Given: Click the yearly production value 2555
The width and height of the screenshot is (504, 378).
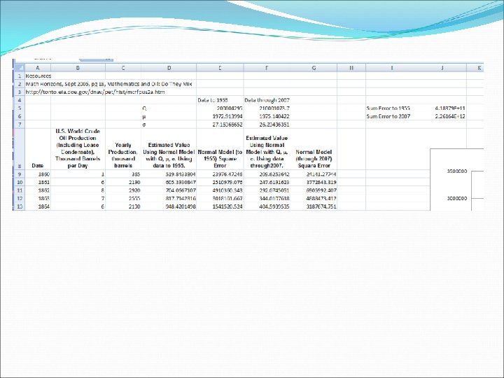Looking at the screenshot, I should (x=134, y=198).
